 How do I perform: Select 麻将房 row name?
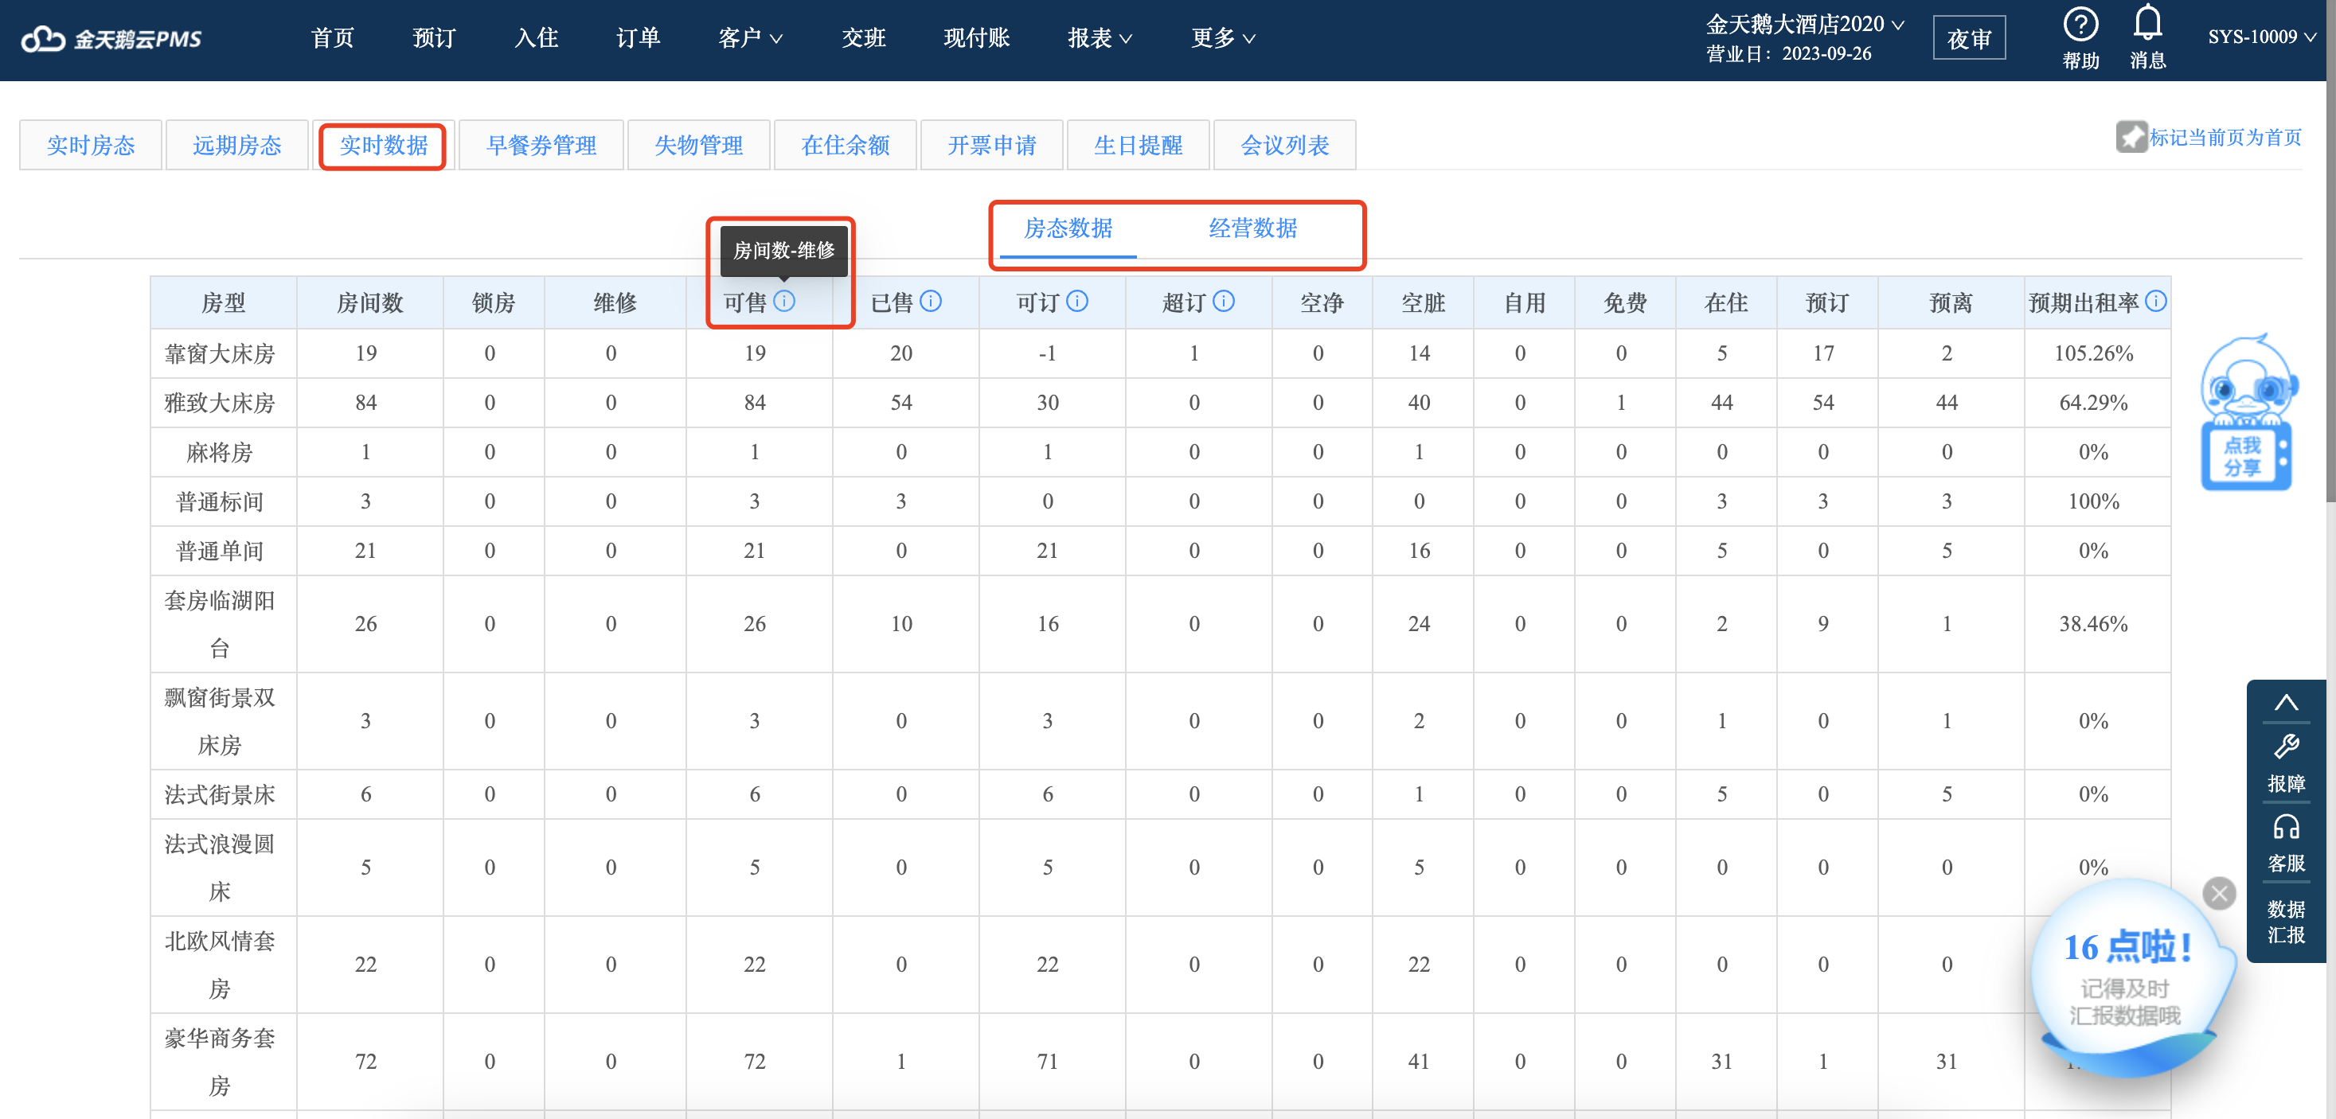[x=220, y=453]
